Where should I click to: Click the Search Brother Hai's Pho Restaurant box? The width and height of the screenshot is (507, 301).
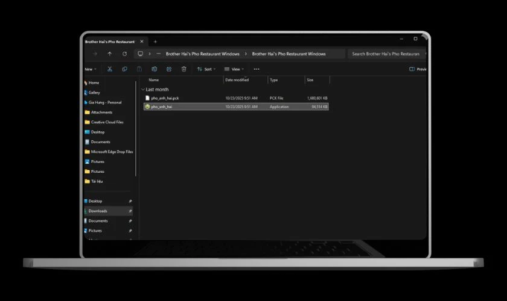pyautogui.click(x=385, y=54)
